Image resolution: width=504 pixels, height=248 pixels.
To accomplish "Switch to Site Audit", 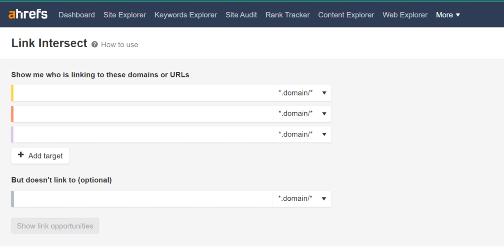I will [241, 15].
